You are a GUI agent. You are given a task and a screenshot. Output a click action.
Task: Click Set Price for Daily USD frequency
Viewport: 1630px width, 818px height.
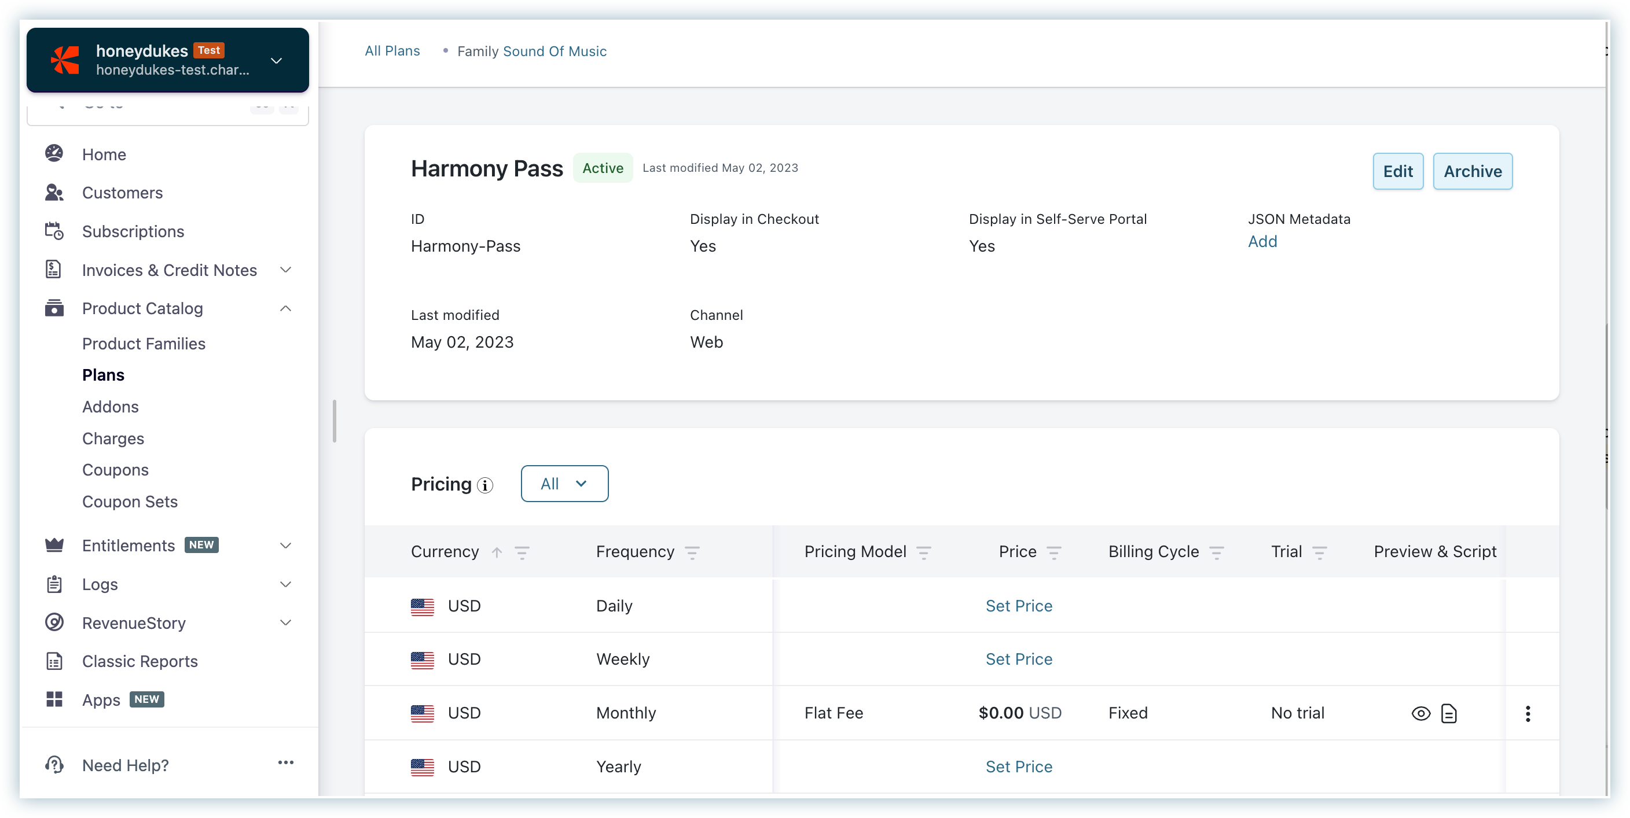tap(1019, 605)
